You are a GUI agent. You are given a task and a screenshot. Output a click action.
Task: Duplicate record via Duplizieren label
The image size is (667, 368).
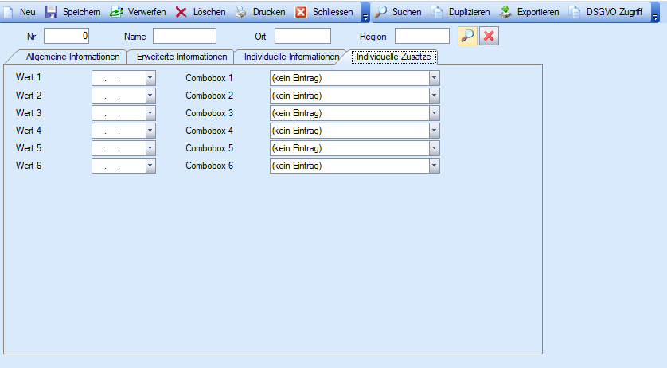[469, 12]
